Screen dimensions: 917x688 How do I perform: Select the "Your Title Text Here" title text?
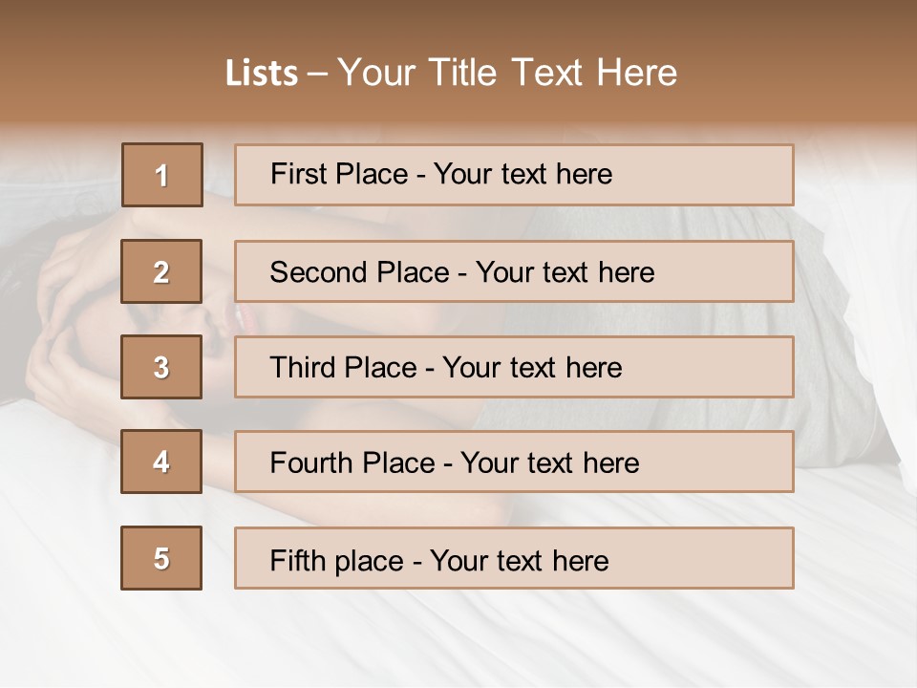click(507, 73)
